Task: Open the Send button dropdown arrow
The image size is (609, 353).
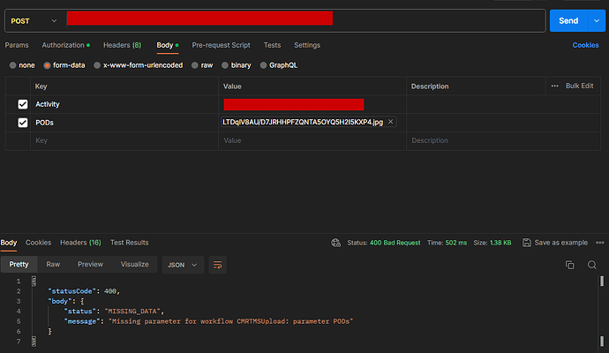Action: click(598, 20)
